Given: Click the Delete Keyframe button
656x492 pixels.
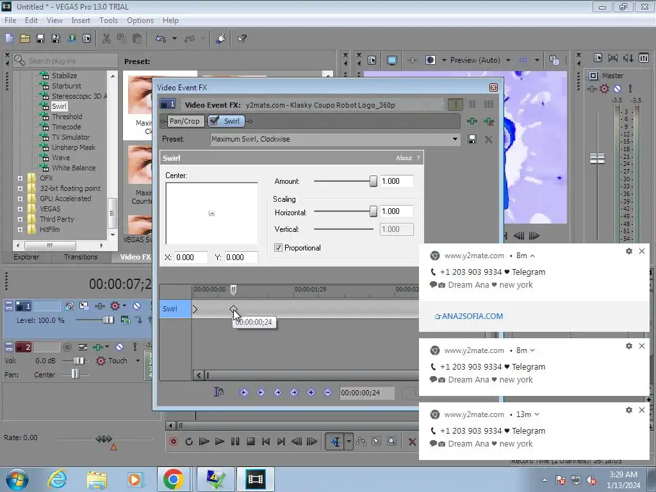Looking at the screenshot, I should tap(327, 393).
